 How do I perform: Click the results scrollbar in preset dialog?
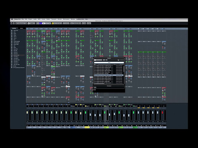click(x=124, y=69)
